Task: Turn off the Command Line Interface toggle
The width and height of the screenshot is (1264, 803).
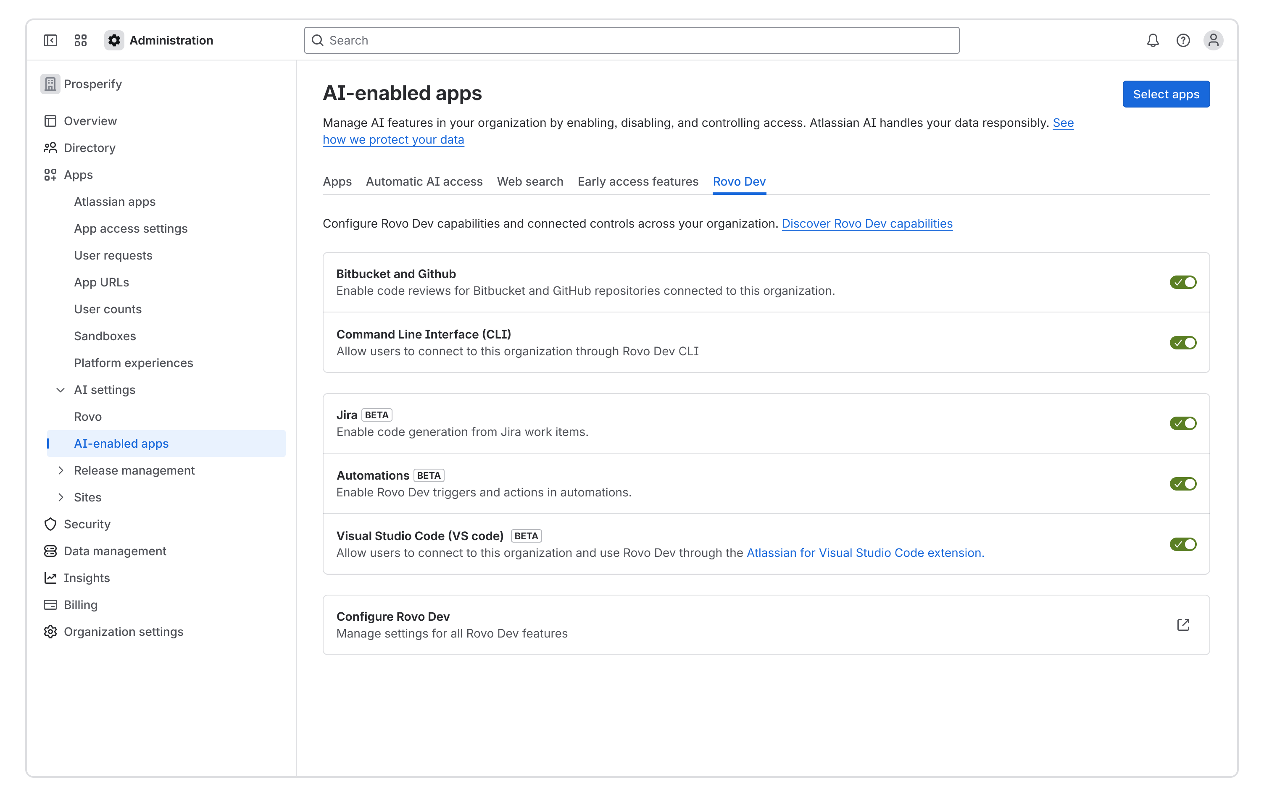Action: click(1183, 343)
